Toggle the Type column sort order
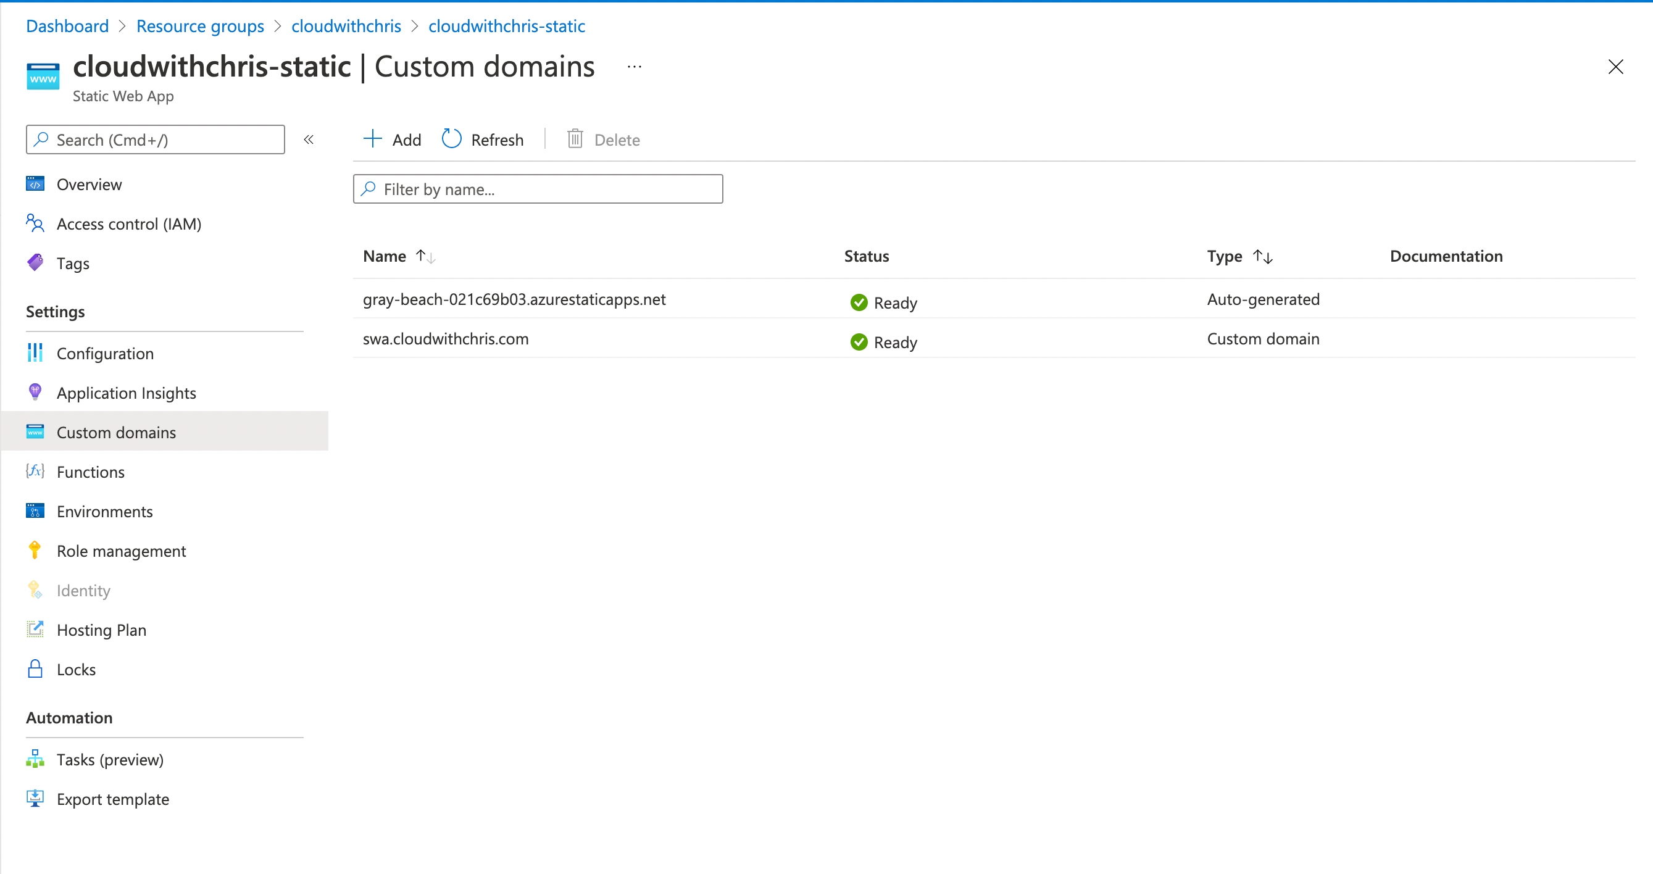The height and width of the screenshot is (874, 1653). (x=1263, y=256)
